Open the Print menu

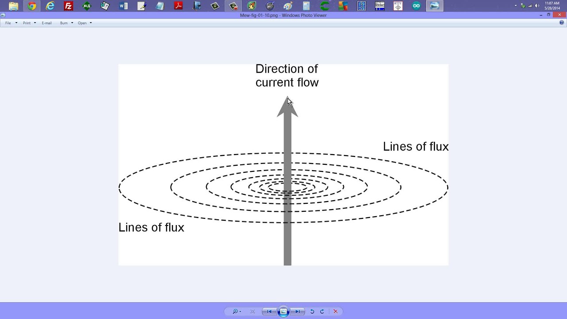[27, 23]
